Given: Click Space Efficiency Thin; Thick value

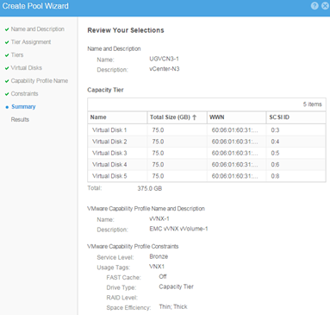Looking at the screenshot, I should 173,306.
